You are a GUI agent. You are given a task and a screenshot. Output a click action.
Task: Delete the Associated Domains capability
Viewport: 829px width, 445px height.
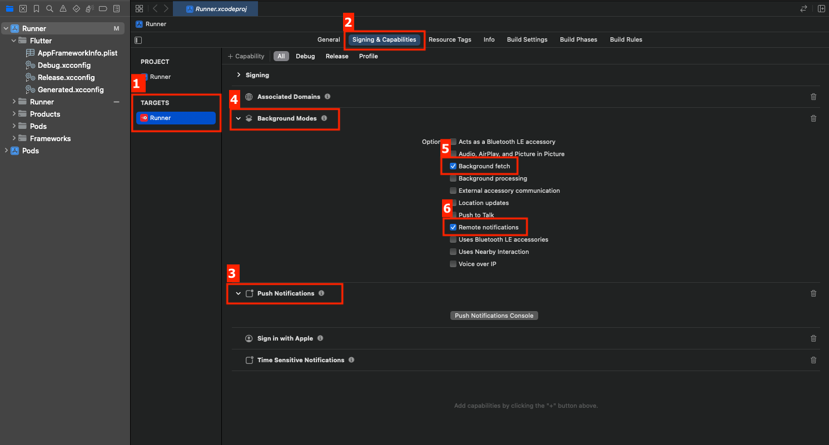(x=813, y=97)
